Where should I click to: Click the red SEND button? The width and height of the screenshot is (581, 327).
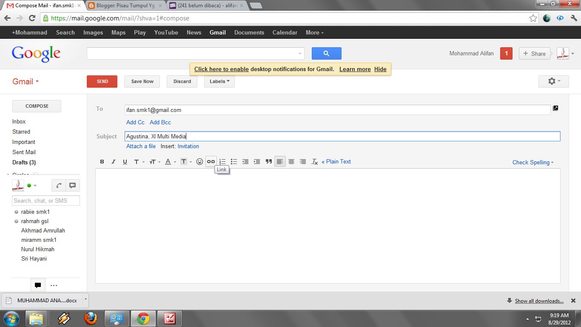click(102, 81)
